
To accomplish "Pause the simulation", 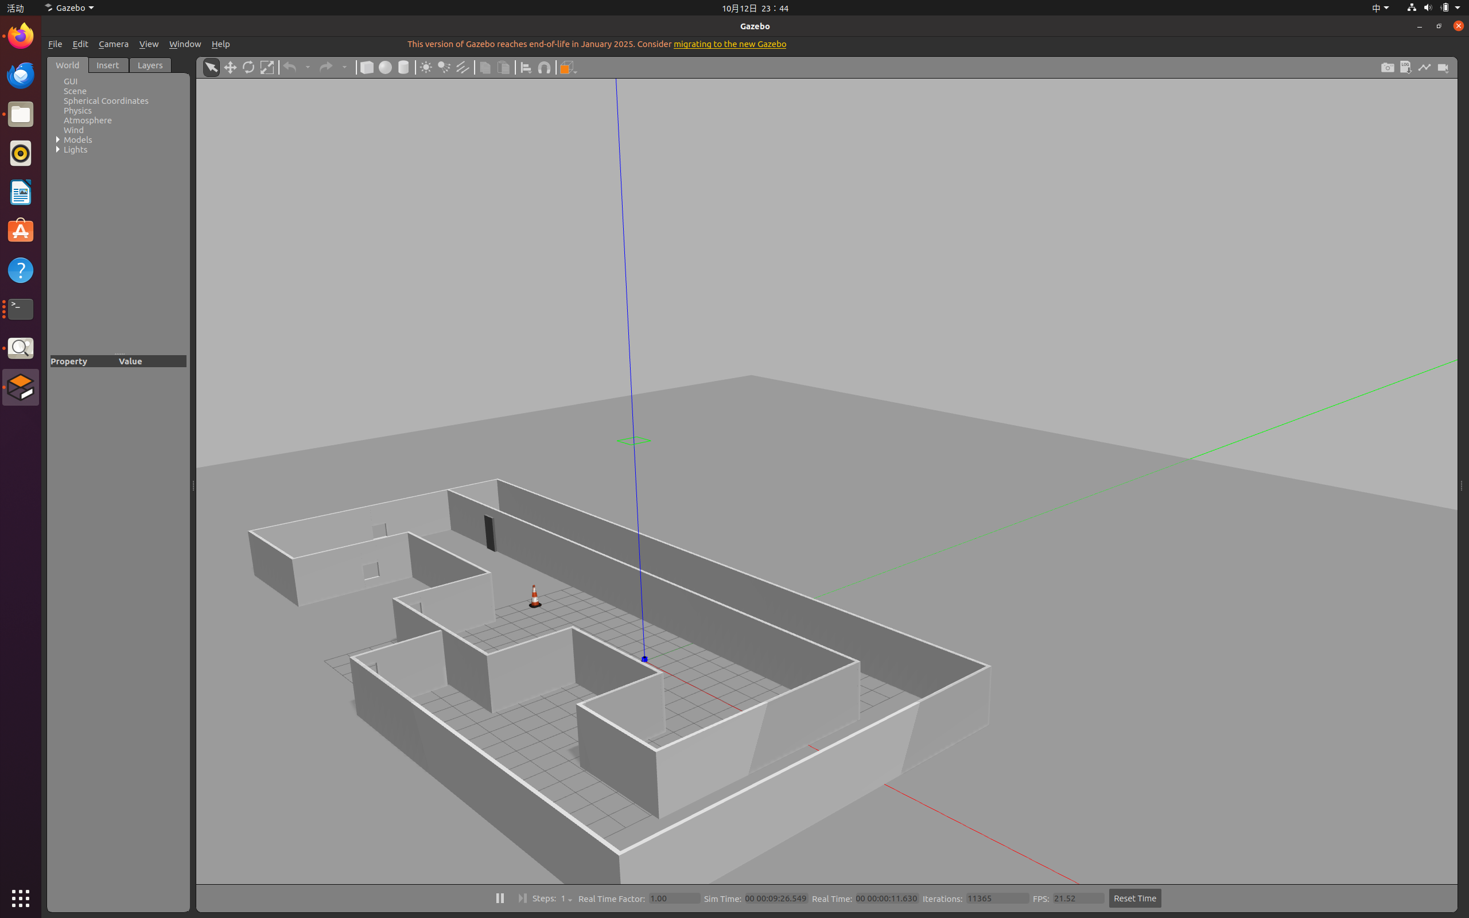I will tap(500, 898).
